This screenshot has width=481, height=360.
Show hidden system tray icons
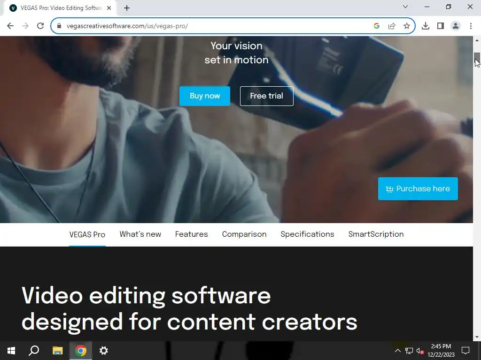pyautogui.click(x=397, y=351)
